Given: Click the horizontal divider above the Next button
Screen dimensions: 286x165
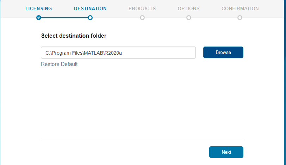Looking at the screenshot, I should pyautogui.click(x=142, y=141).
